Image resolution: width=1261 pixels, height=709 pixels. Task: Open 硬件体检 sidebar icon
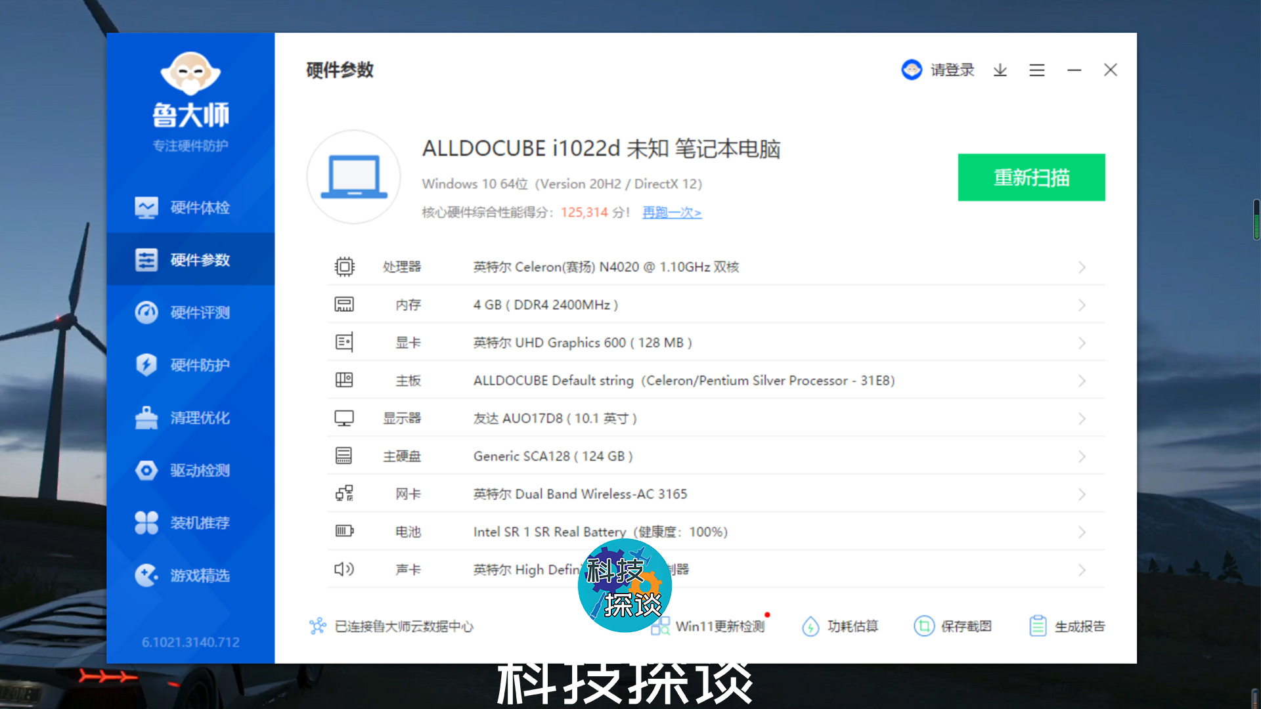[x=146, y=207]
